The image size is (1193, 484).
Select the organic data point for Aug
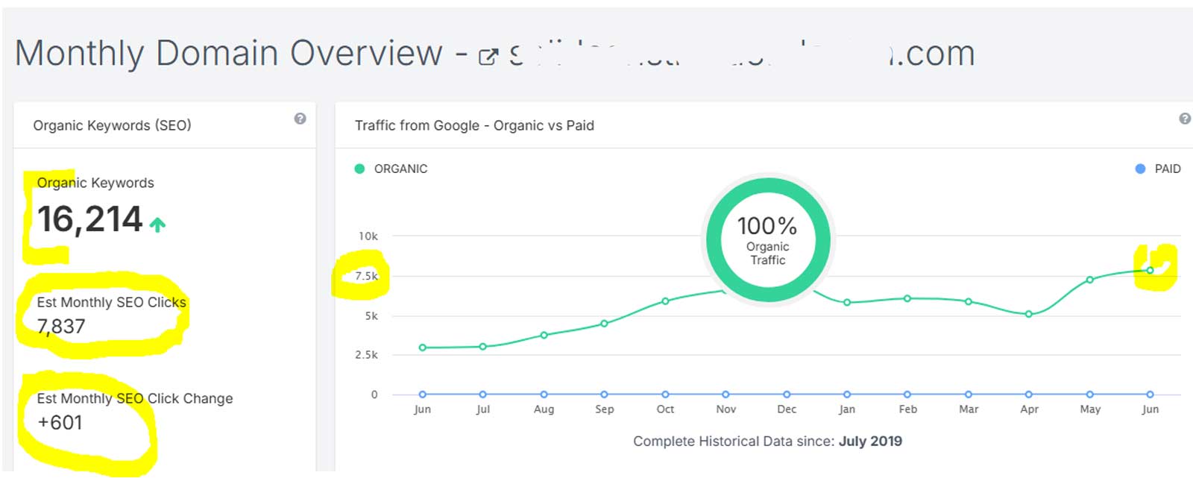click(x=544, y=335)
